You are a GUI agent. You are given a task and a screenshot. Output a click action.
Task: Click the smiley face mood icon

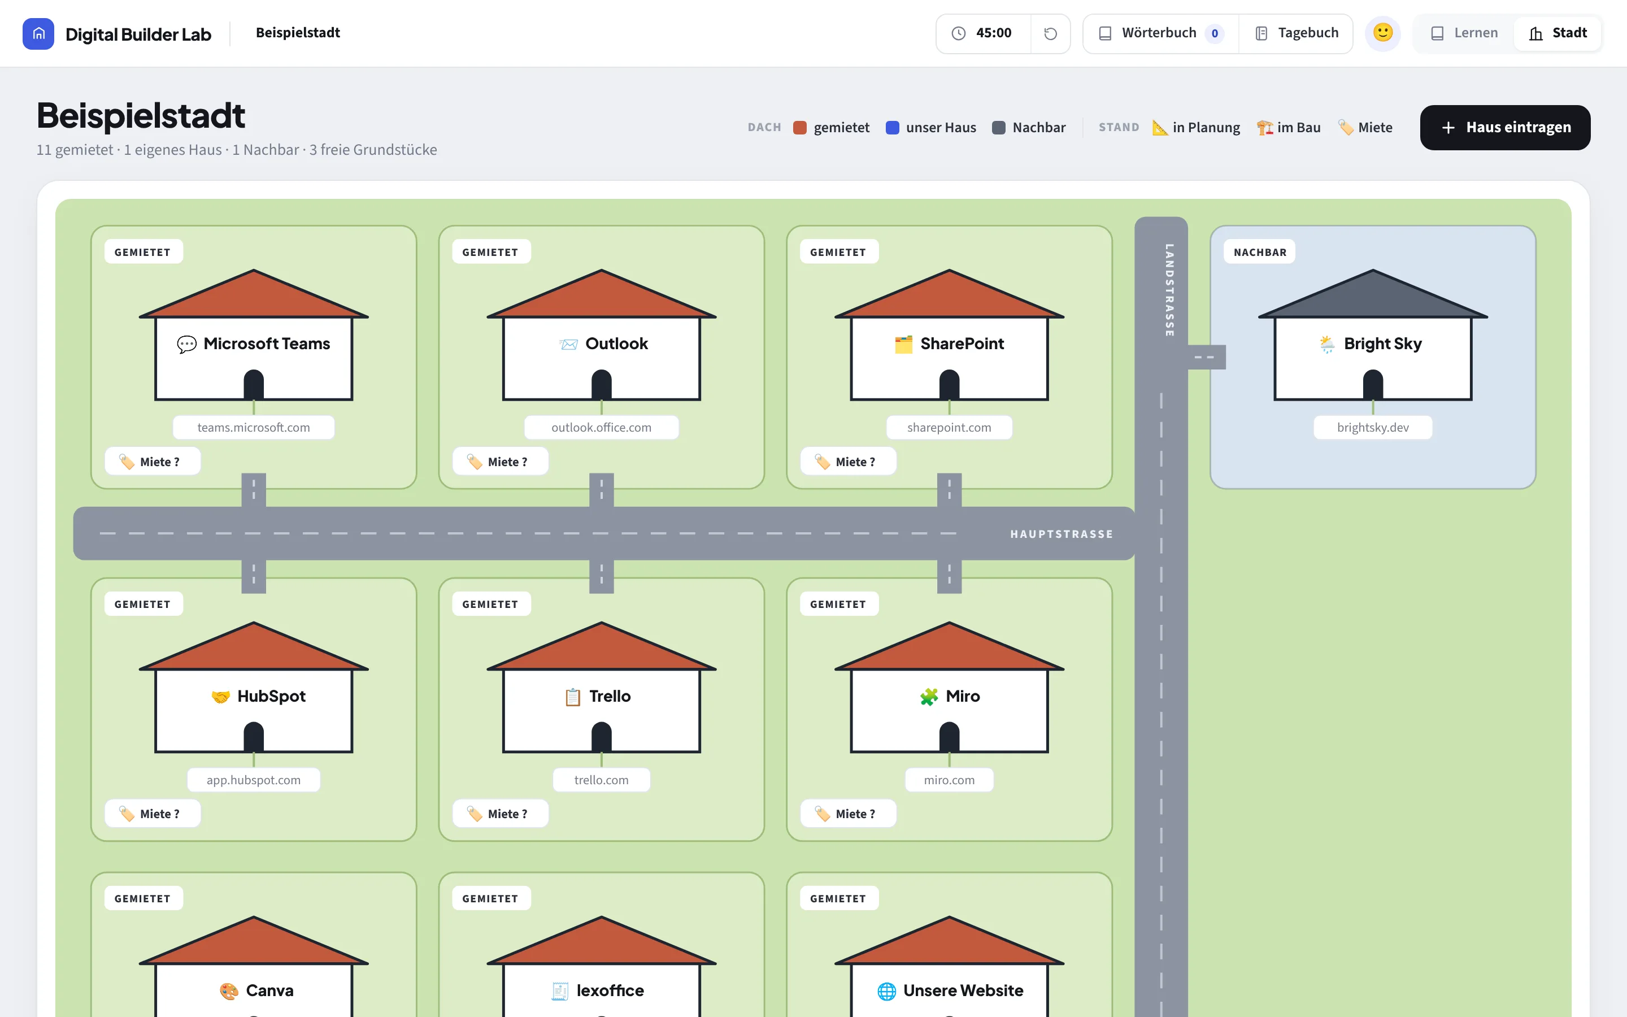(x=1382, y=33)
